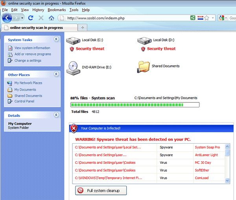
Task: Open 'Control Panel' sidebar link
Action: pos(24,101)
